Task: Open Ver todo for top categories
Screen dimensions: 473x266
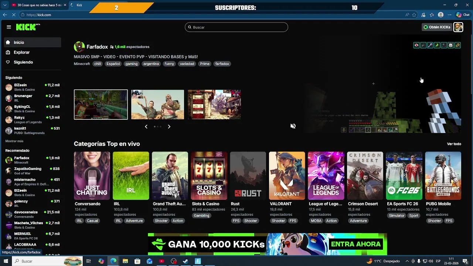Action: pyautogui.click(x=454, y=144)
